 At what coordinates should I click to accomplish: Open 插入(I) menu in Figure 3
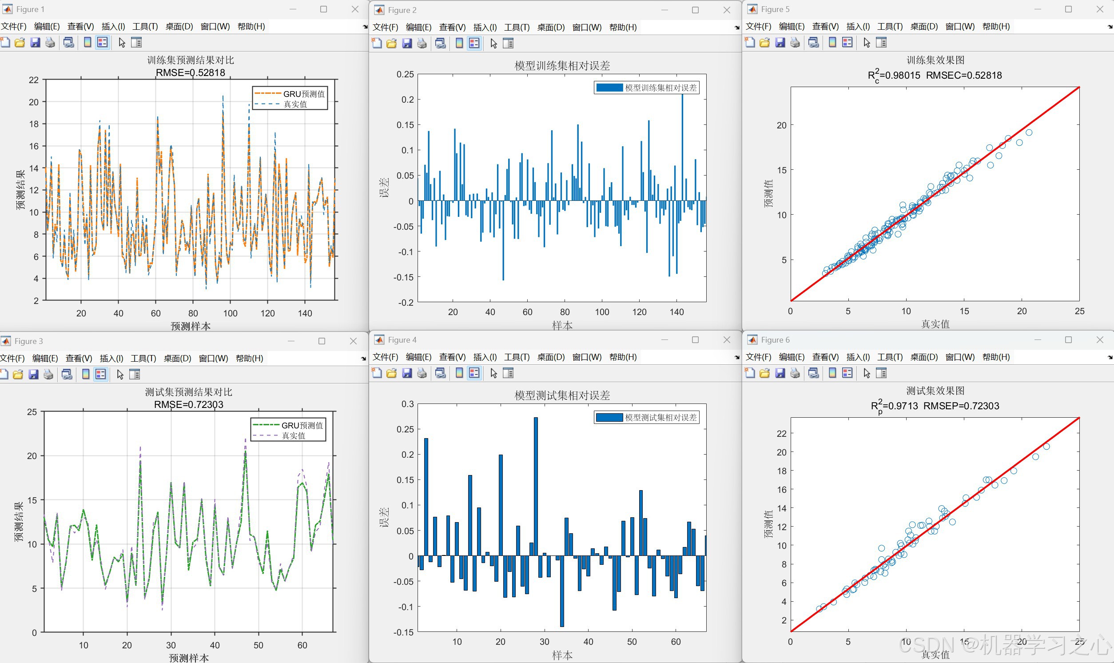(x=111, y=359)
